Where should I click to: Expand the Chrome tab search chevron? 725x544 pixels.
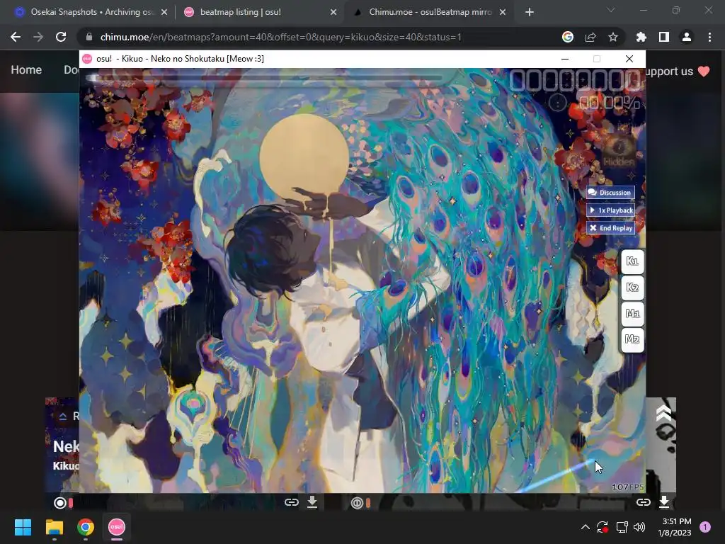click(611, 10)
